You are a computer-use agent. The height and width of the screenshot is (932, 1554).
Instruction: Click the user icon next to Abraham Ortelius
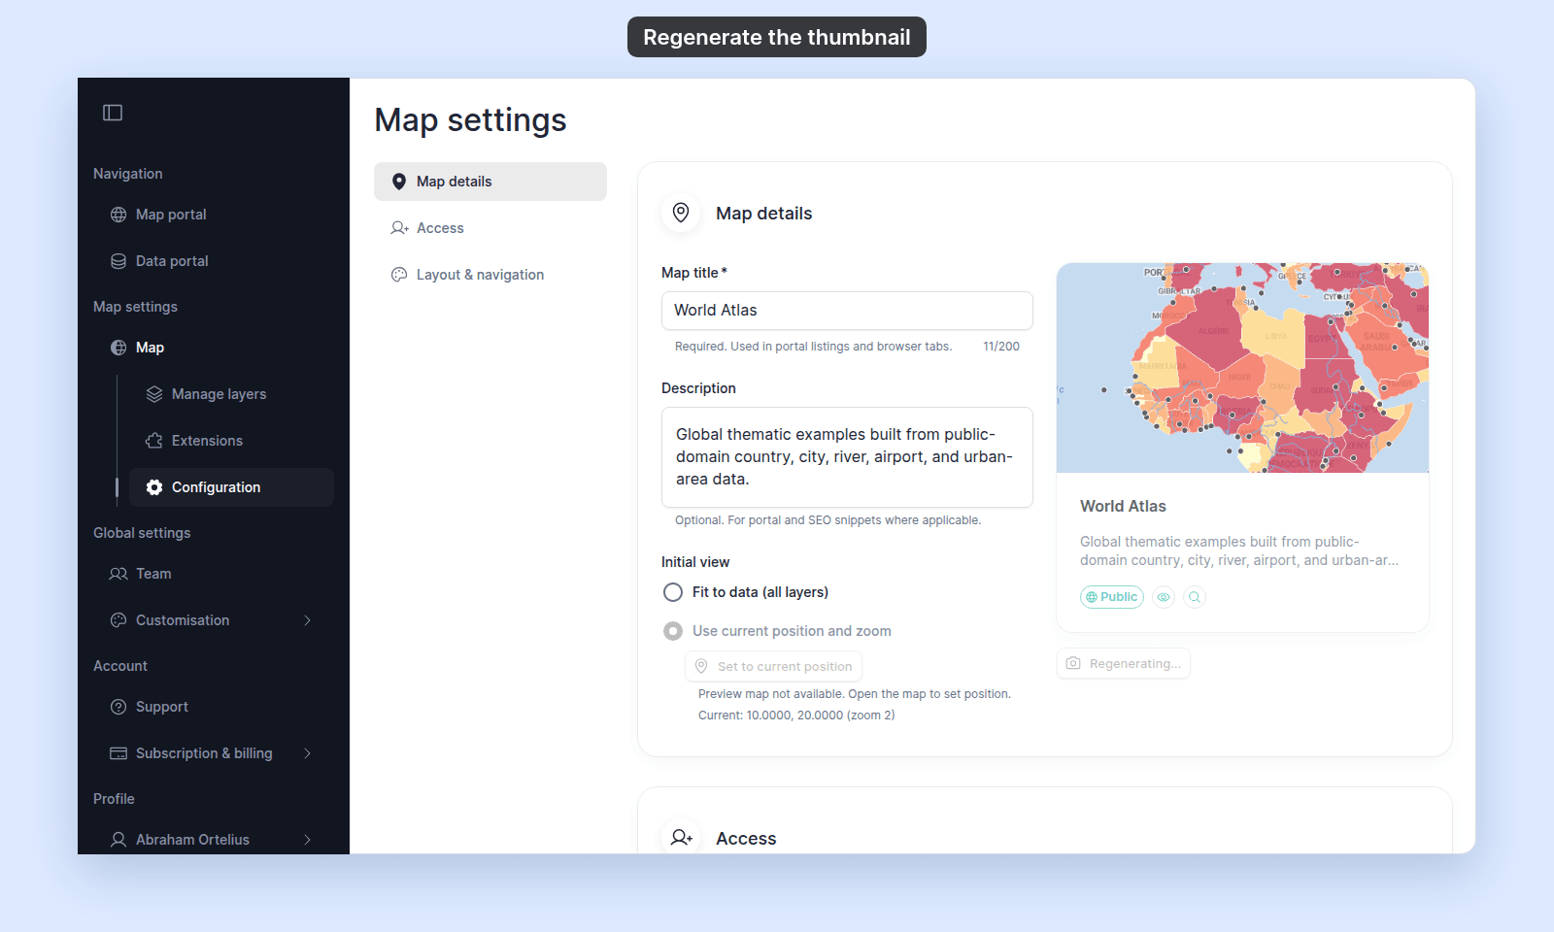[118, 840]
